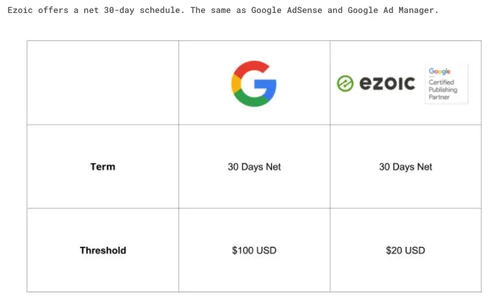
Task: Select the Term row label
Action: (x=103, y=167)
